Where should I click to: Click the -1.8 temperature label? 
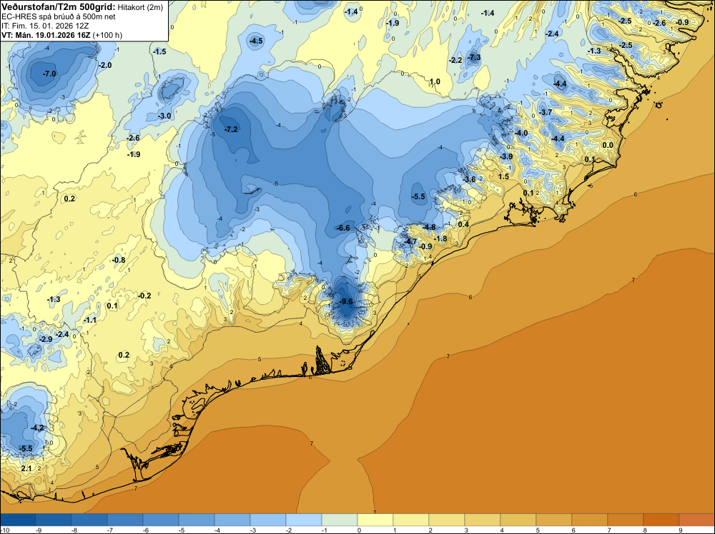click(x=440, y=238)
